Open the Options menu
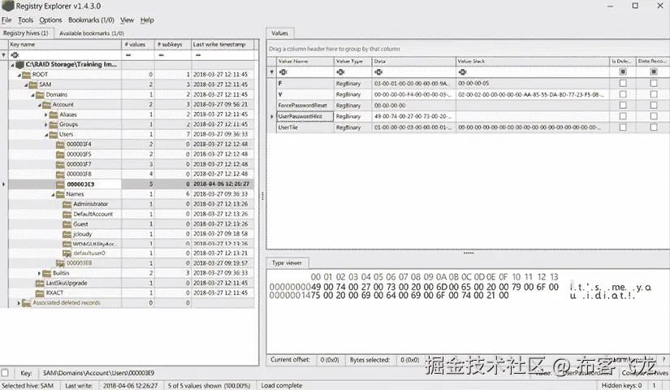 click(x=50, y=20)
